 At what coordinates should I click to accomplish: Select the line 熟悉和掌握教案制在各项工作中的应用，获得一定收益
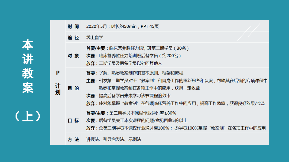click(149, 88)
